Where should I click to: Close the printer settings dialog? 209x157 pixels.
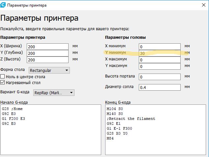pyautogui.click(x=203, y=5)
